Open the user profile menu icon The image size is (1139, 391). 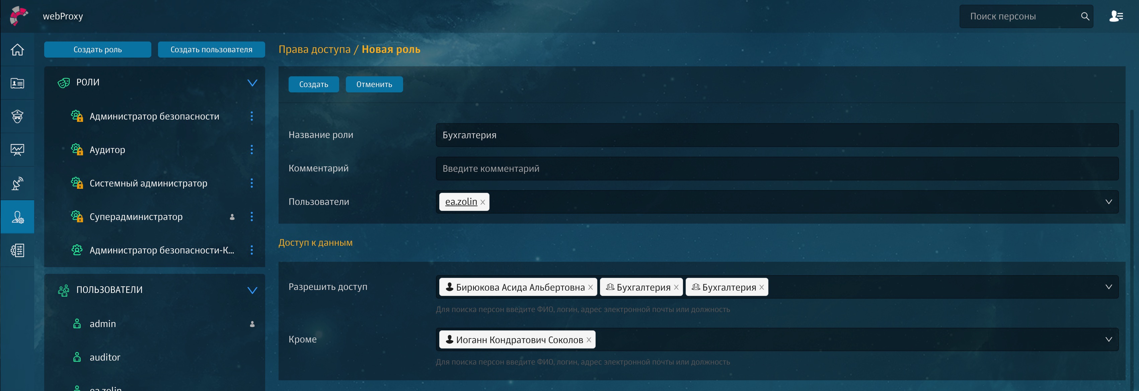(x=1116, y=16)
